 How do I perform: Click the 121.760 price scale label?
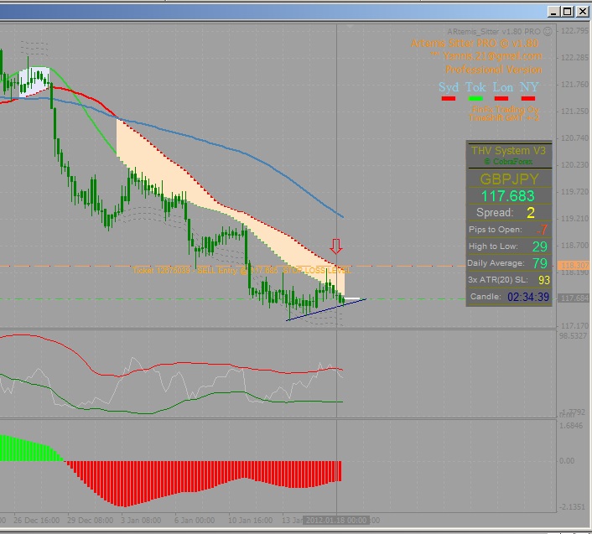point(574,84)
